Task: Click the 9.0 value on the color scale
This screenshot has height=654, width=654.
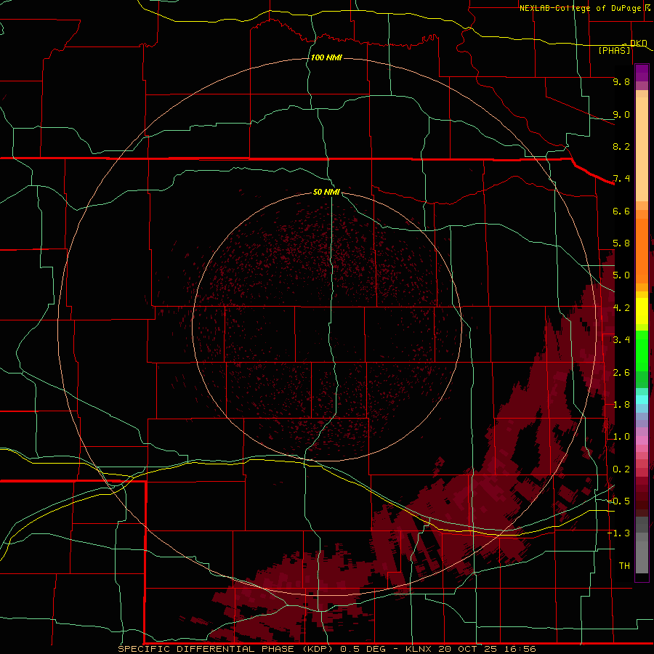Action: tap(621, 114)
